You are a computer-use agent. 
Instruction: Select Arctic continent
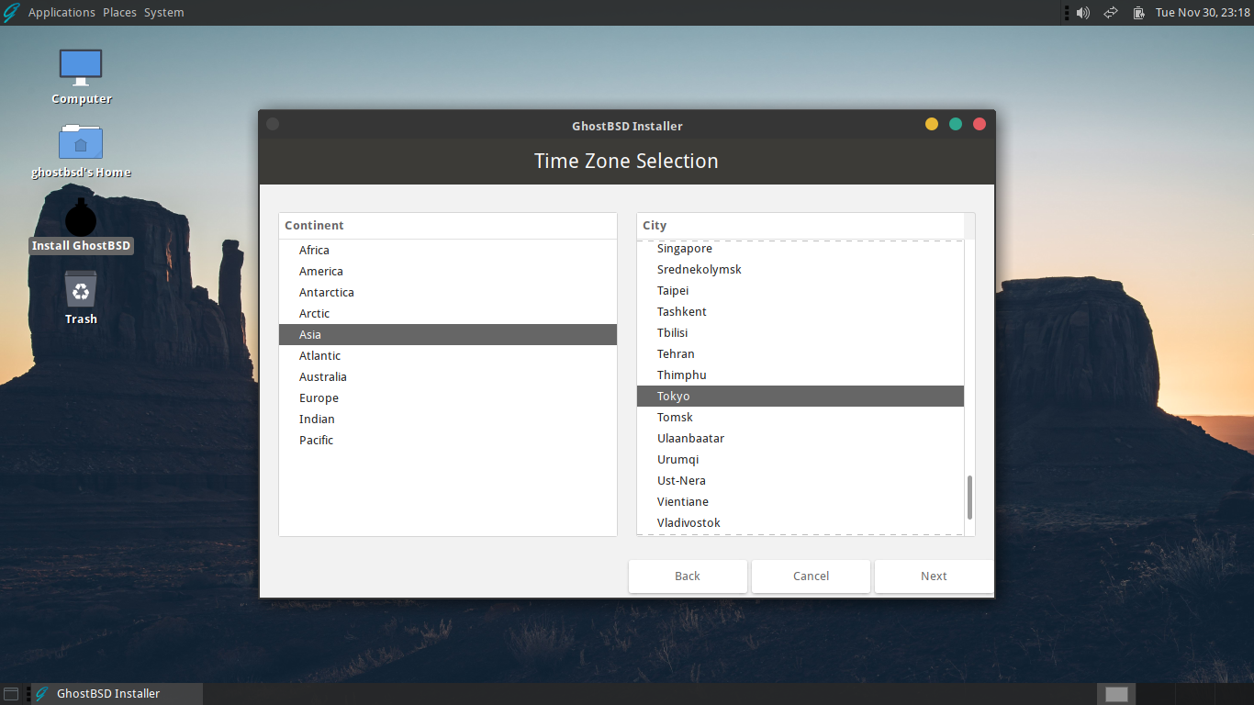pos(448,314)
